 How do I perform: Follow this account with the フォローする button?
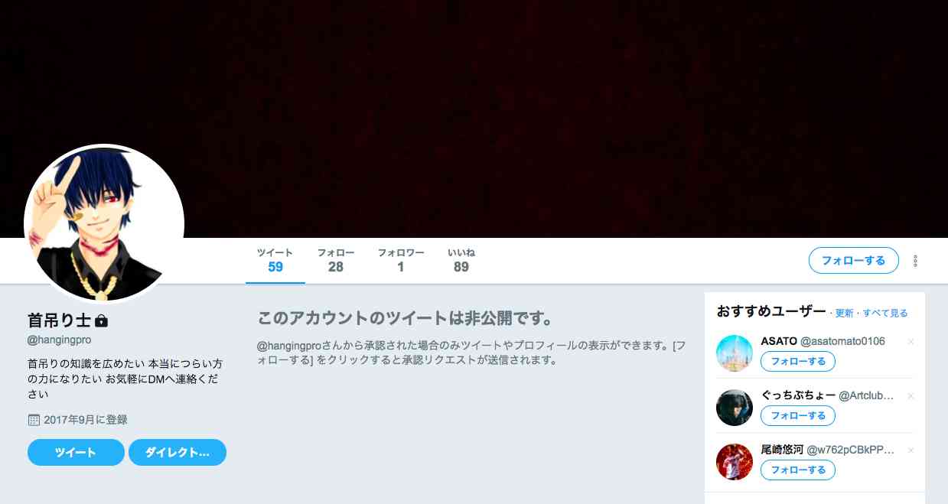coord(853,261)
